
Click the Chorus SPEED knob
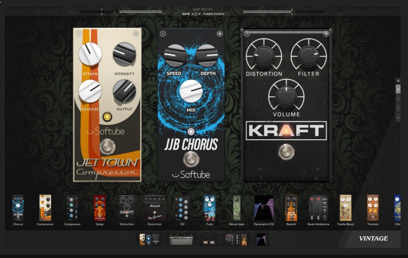(x=175, y=55)
